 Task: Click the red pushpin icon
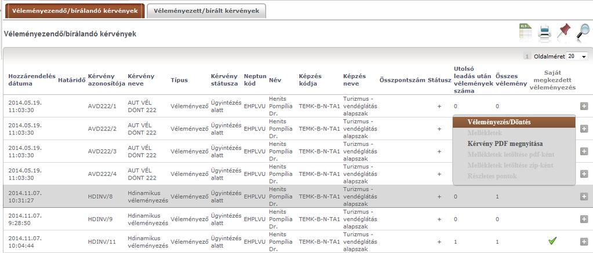pyautogui.click(x=563, y=31)
